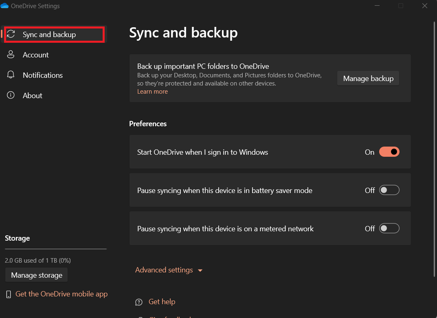Click the OneDrive cloud icon in title bar
Screen dimensions: 437x318
click(4, 6)
